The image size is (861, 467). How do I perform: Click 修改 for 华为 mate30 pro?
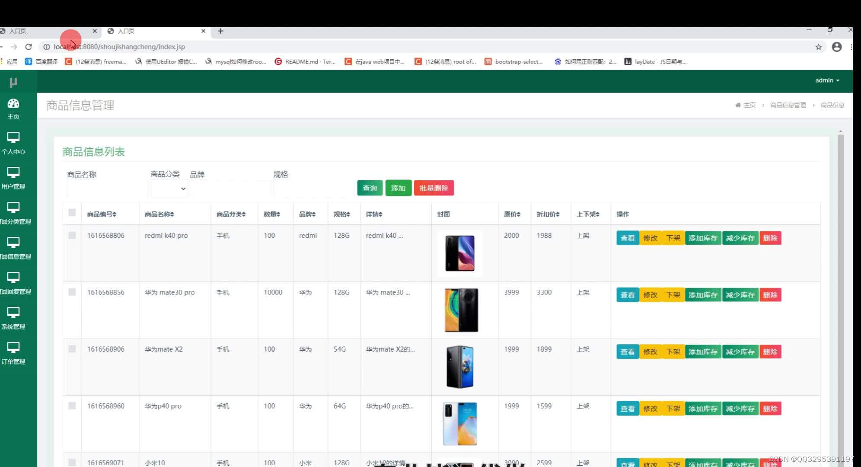[650, 295]
